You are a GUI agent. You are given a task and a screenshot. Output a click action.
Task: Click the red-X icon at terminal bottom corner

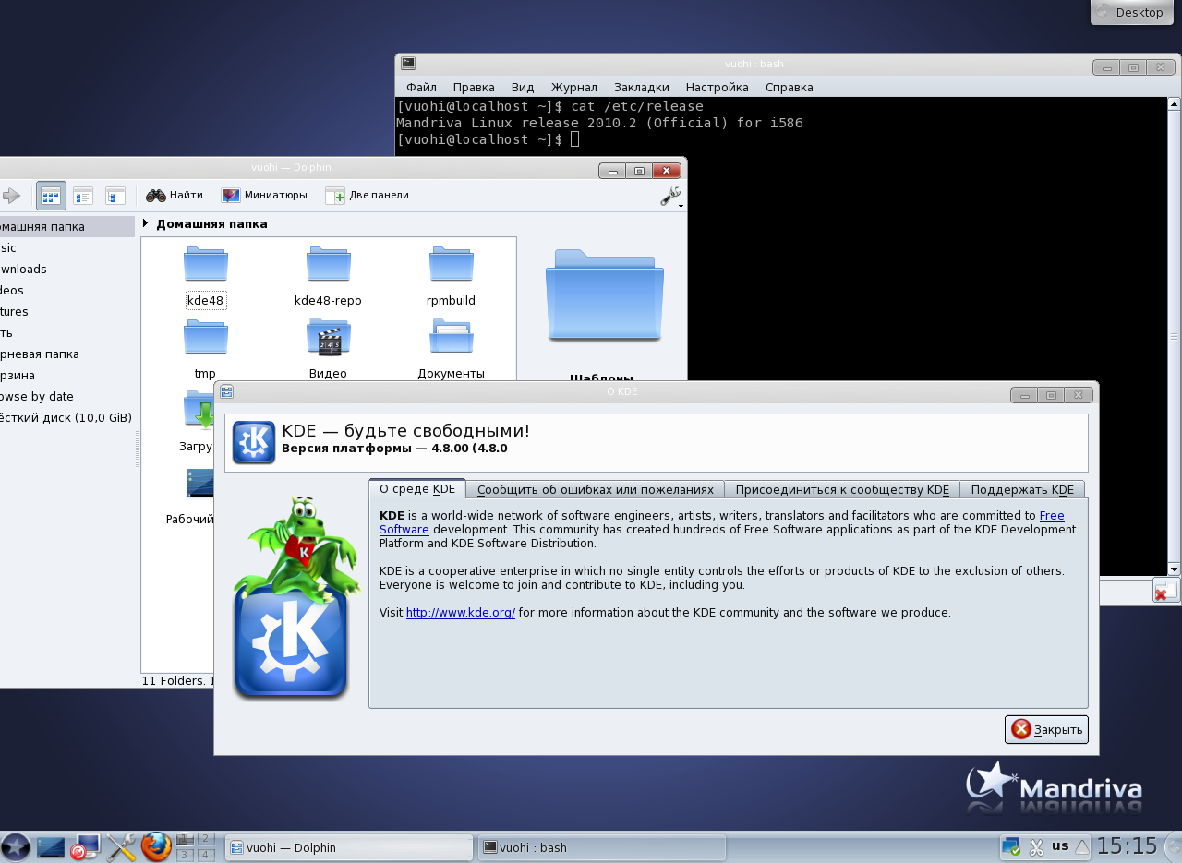(1165, 591)
